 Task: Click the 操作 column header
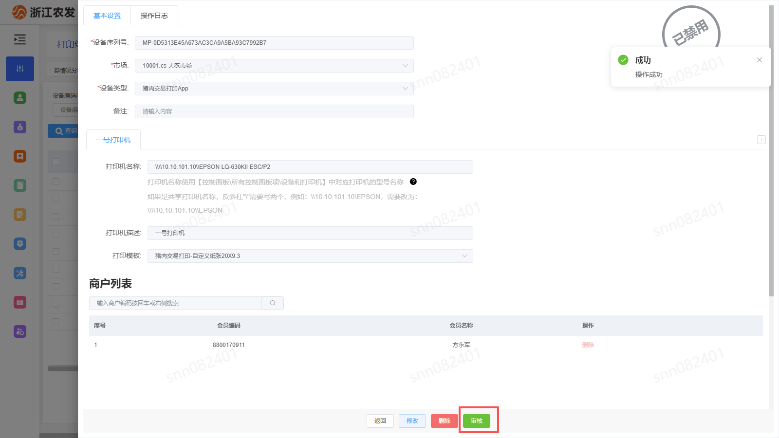tap(588, 326)
